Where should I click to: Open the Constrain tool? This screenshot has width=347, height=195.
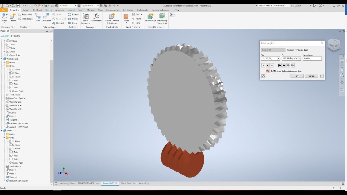[x=46, y=17]
